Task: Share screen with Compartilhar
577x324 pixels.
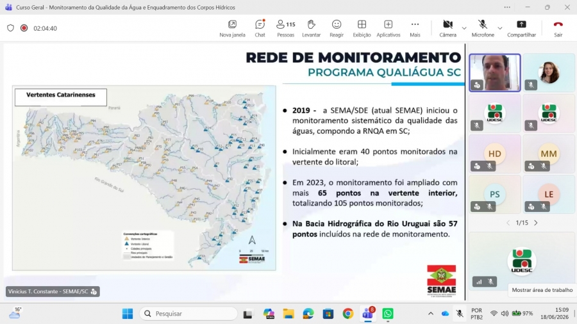Action: coord(521,28)
